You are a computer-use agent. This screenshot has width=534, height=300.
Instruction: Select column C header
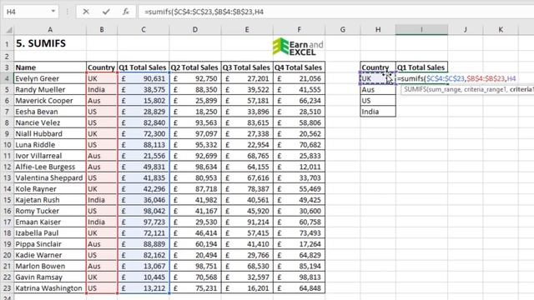tap(144, 30)
